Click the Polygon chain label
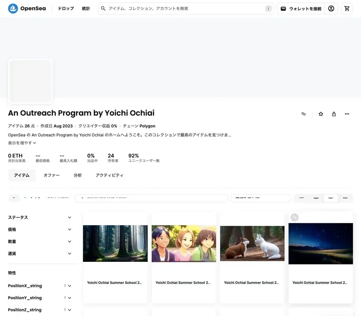The width and height of the screenshot is (361, 316). click(x=148, y=126)
